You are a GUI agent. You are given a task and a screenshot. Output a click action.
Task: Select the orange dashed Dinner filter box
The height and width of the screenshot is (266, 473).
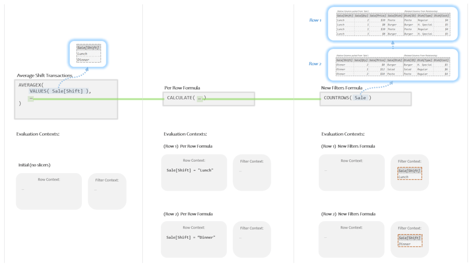[x=410, y=241]
